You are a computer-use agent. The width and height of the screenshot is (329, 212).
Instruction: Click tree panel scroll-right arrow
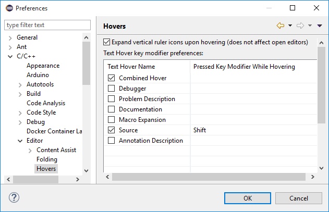(78, 179)
